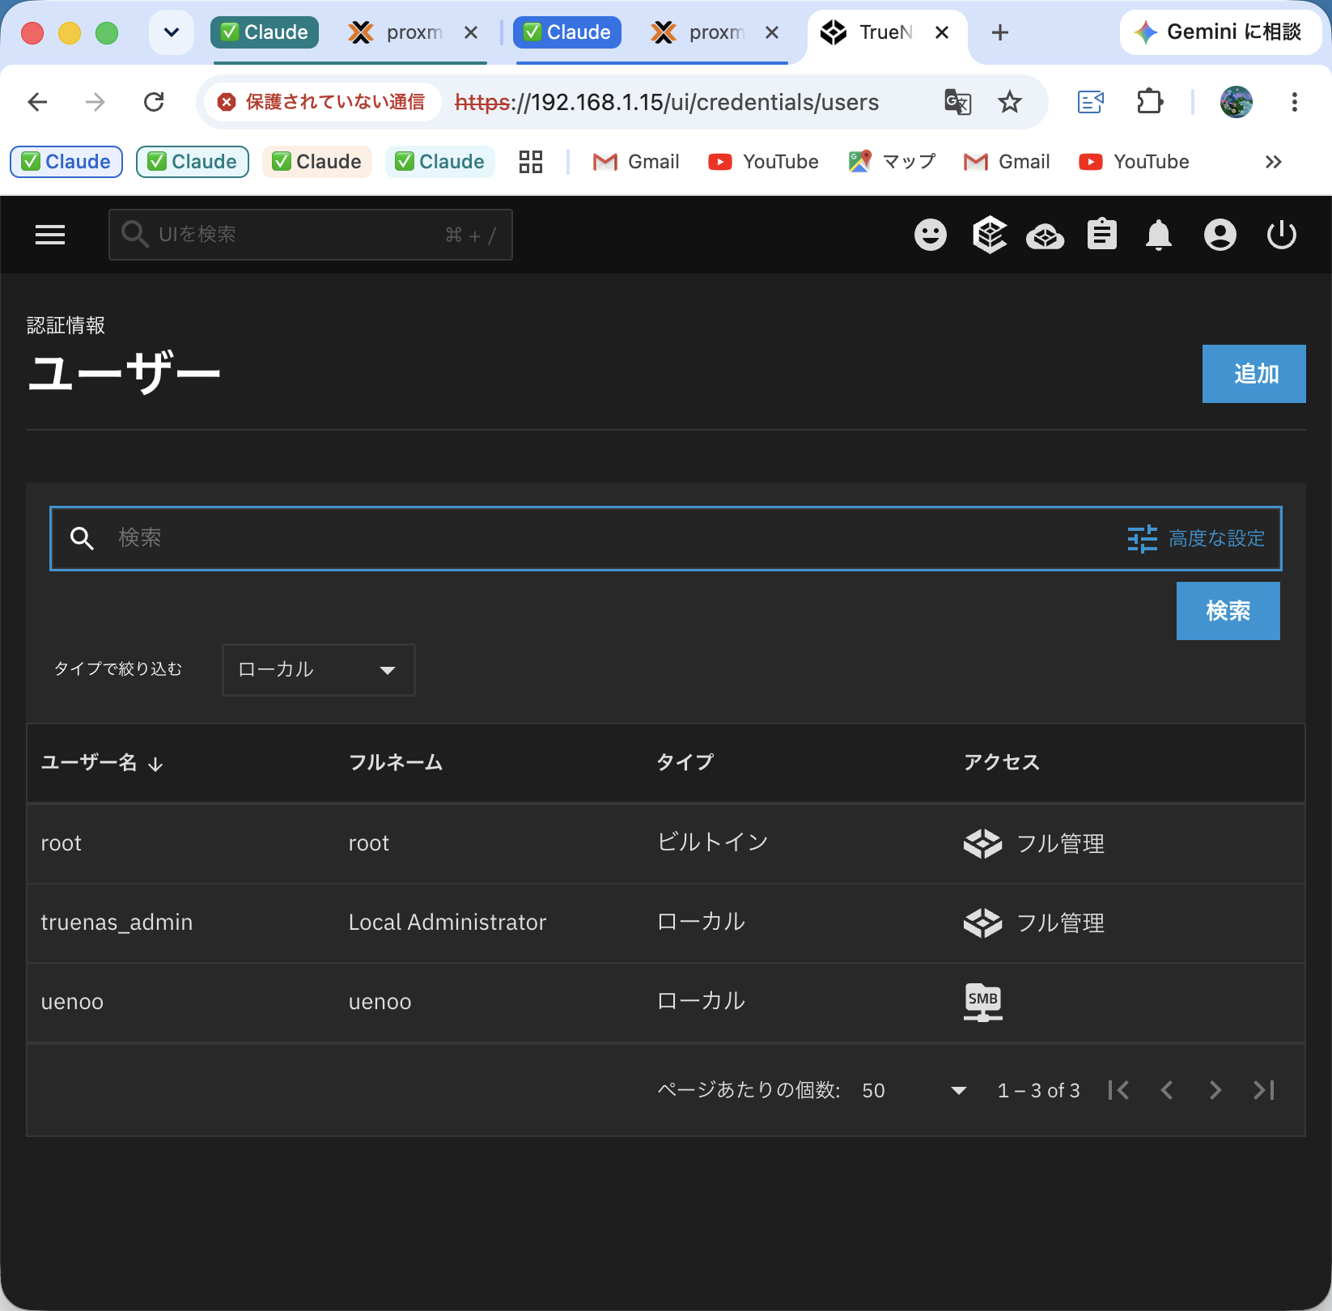Open the items per page dropdown
1332x1311 pixels.
[914, 1090]
